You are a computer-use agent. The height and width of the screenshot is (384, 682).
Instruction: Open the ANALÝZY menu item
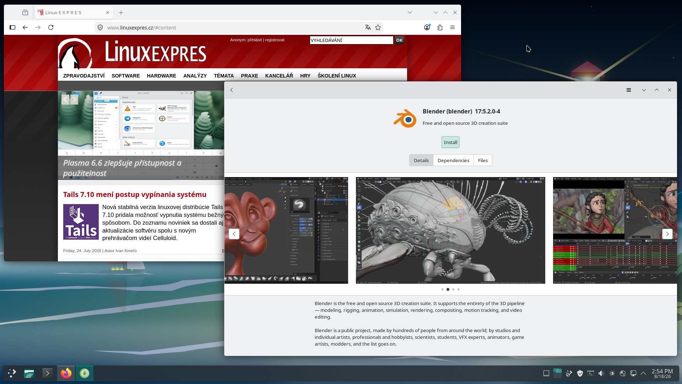[195, 76]
